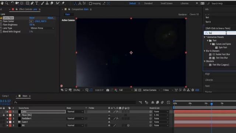
Task: Open Mode dropdown for Lens layer
Action: point(75,112)
